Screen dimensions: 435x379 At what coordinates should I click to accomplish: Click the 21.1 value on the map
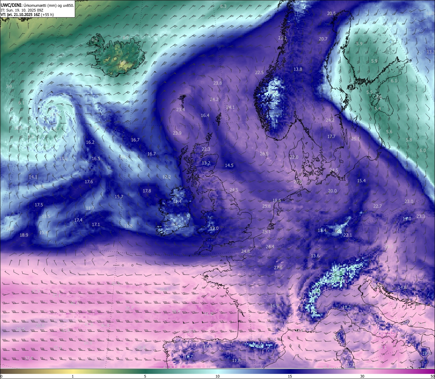click(x=282, y=38)
